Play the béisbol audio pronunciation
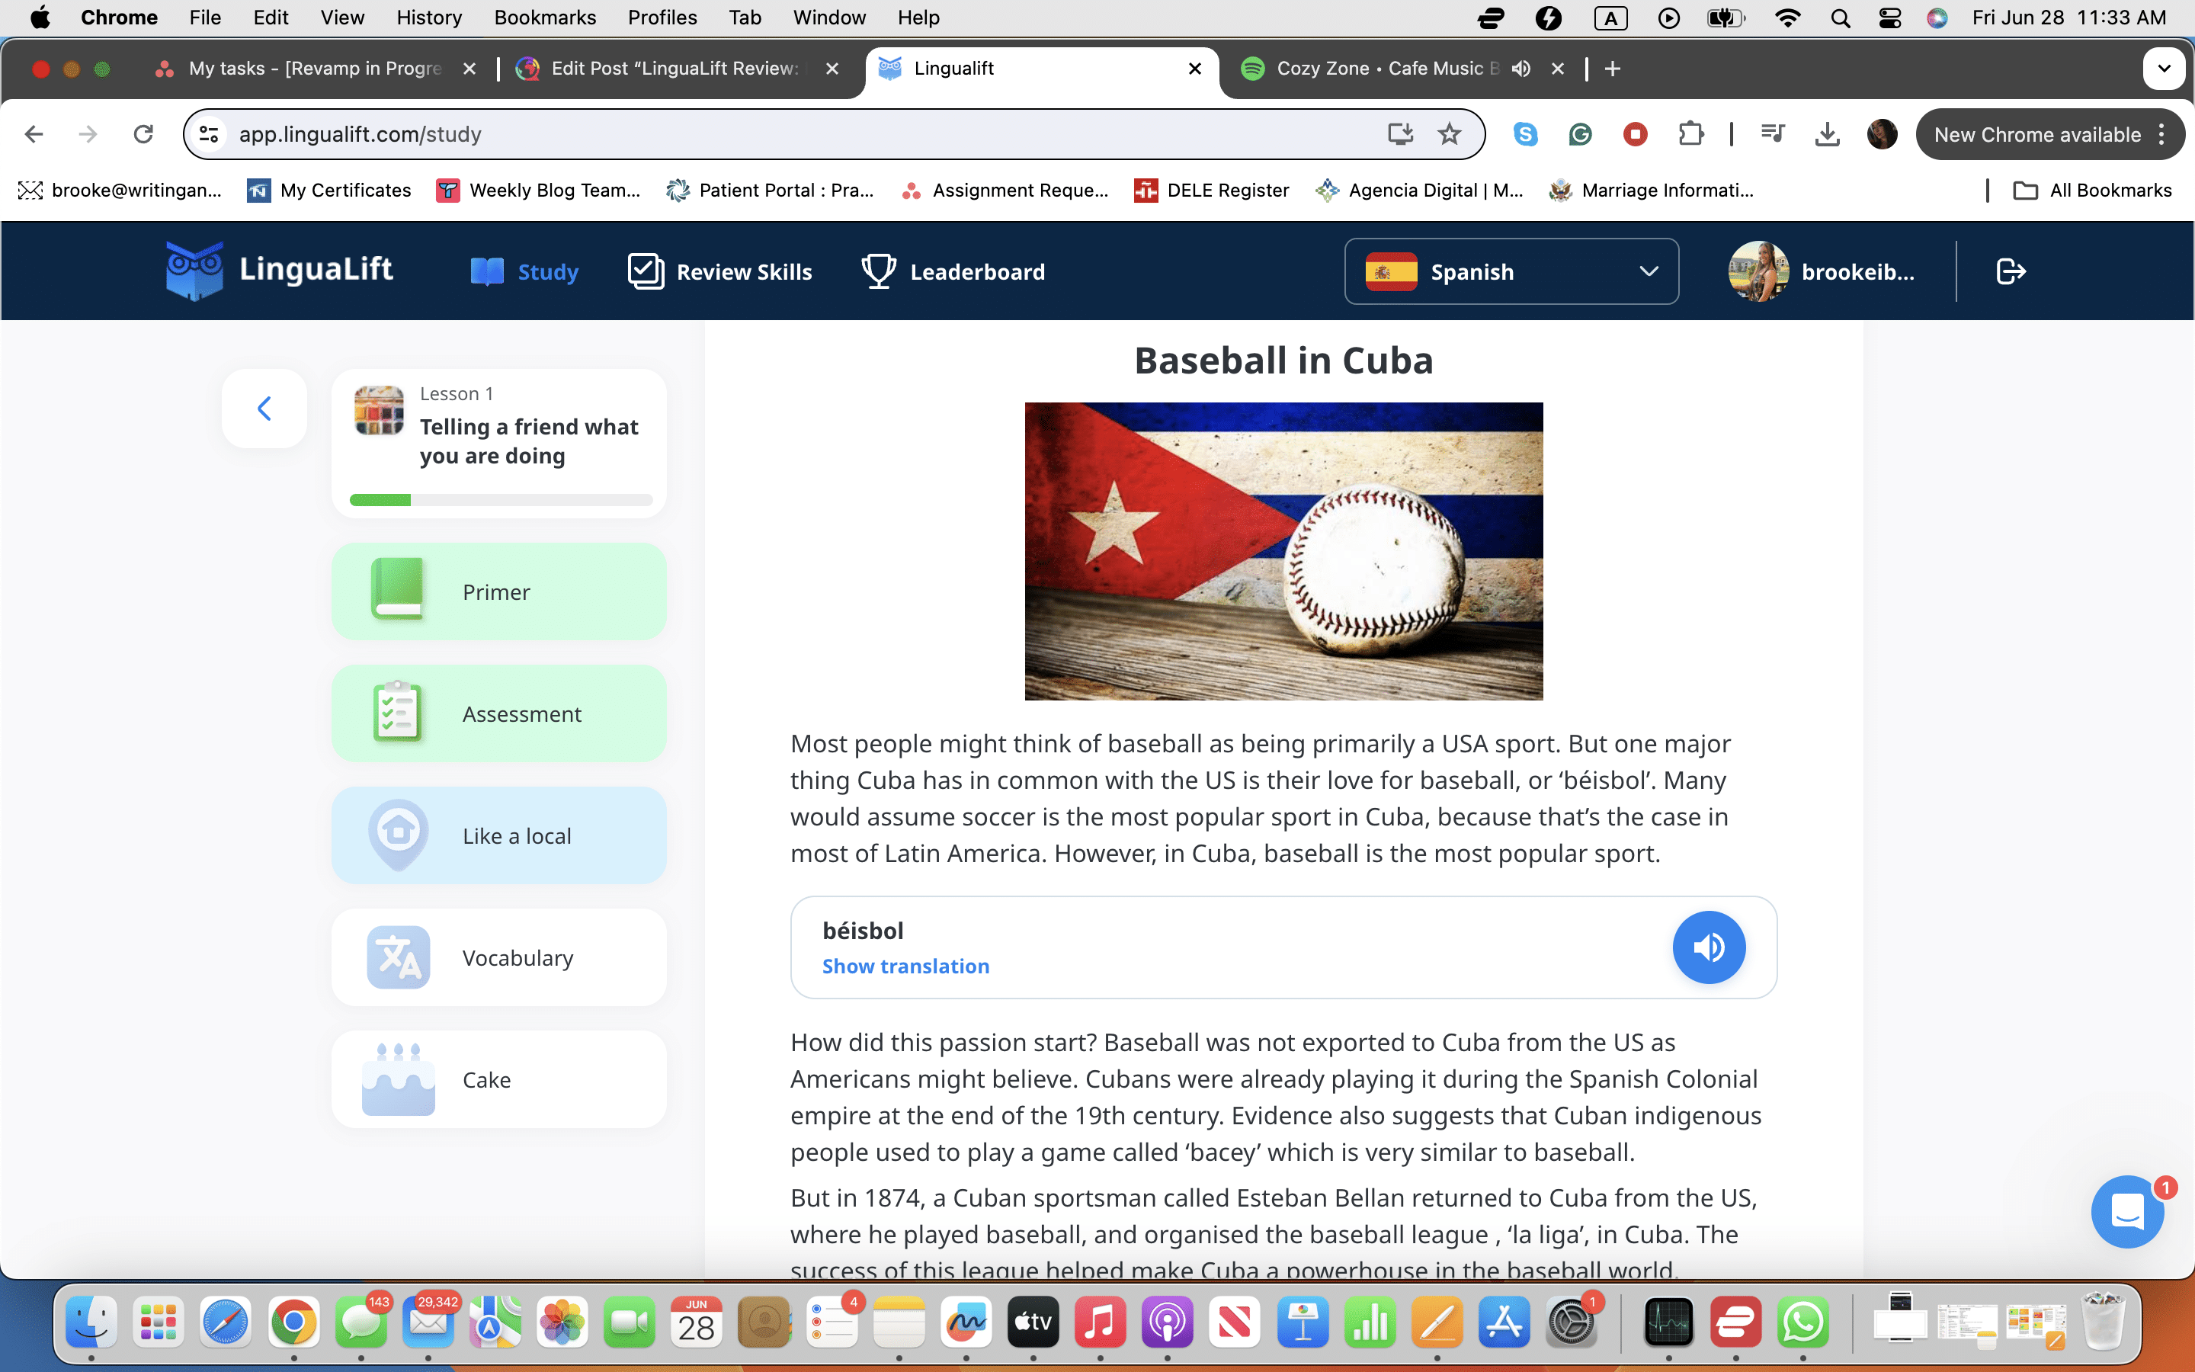The image size is (2195, 1372). pos(1708,947)
